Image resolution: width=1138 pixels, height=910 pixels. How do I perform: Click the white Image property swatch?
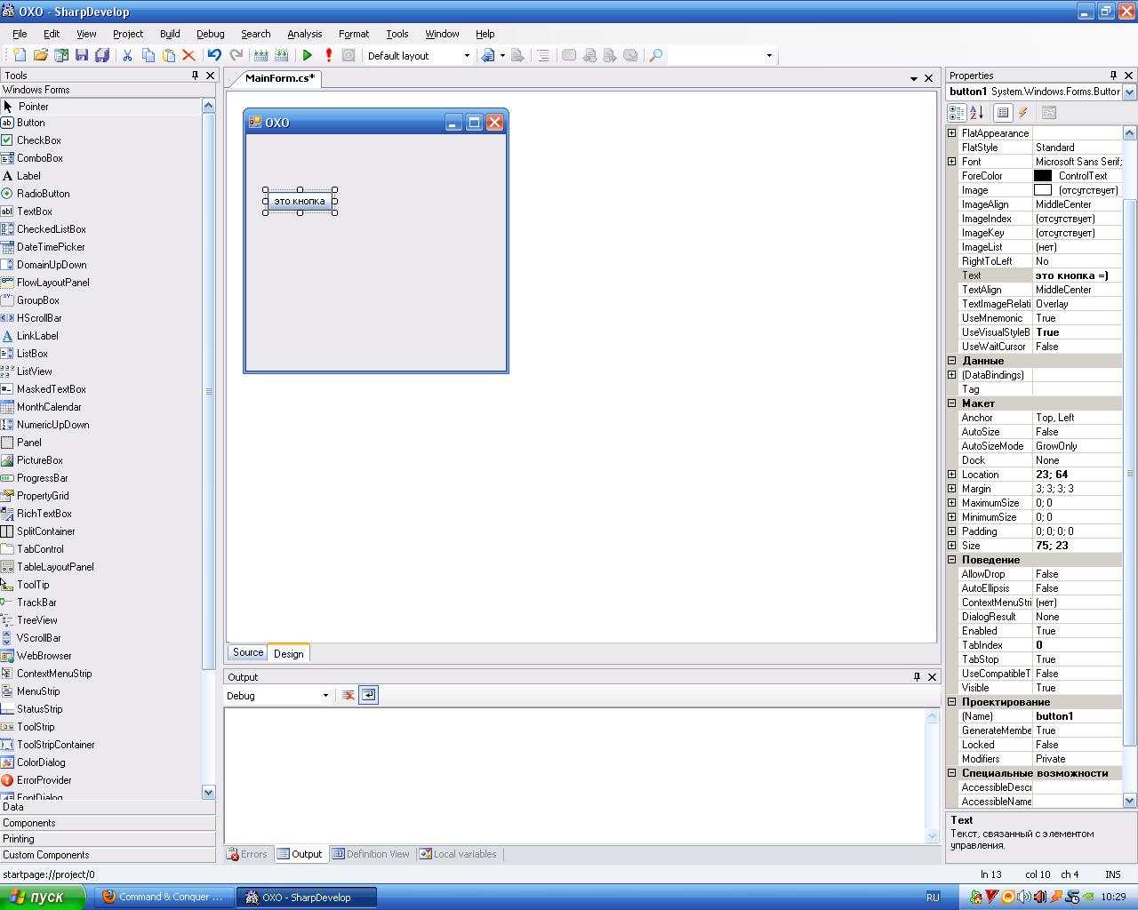click(x=1043, y=190)
